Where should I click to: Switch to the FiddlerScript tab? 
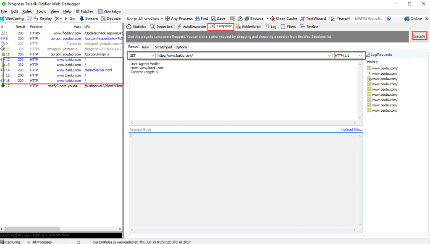click(248, 26)
